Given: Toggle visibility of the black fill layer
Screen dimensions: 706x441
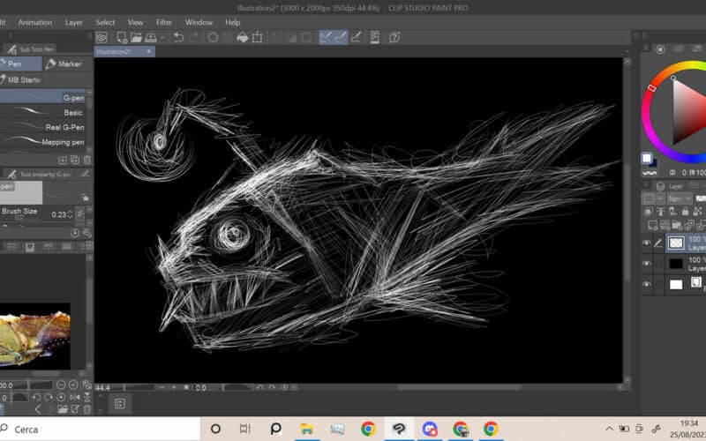Looking at the screenshot, I should tap(646, 263).
